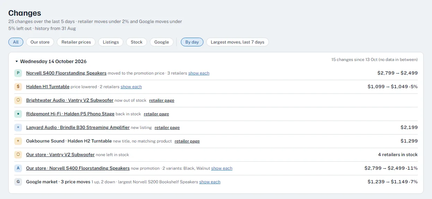
Task: Show each variant for Our store Norvell S400
Action: [x=222, y=168]
